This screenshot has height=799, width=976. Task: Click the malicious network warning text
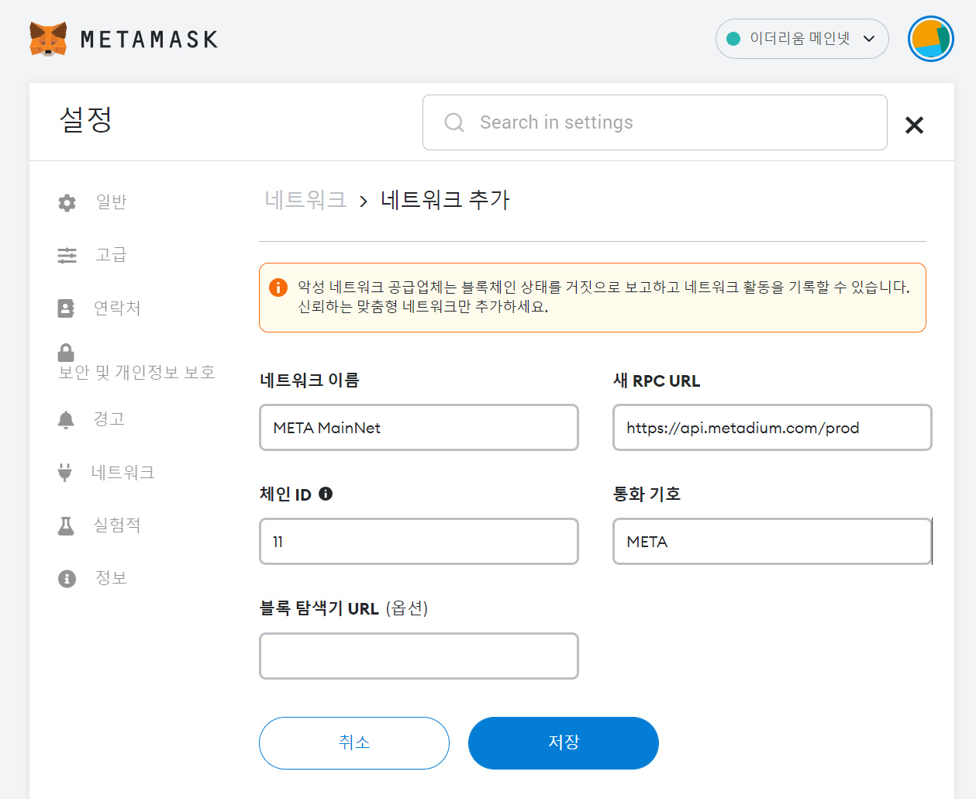(x=604, y=297)
